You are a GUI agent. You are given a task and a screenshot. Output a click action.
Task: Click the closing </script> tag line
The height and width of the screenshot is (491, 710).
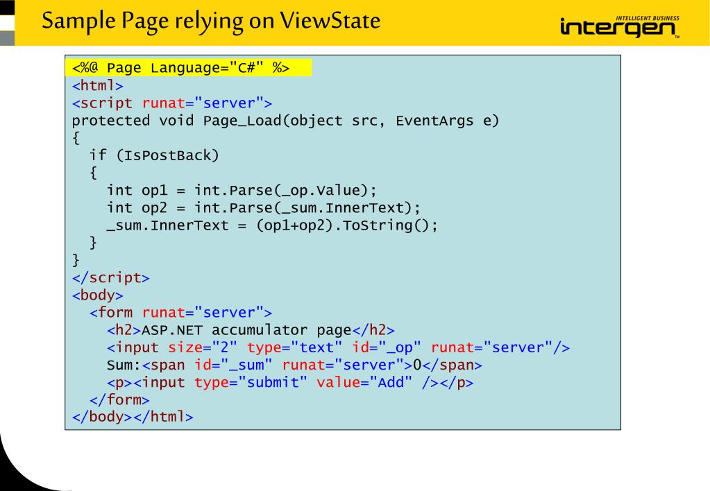[110, 277]
